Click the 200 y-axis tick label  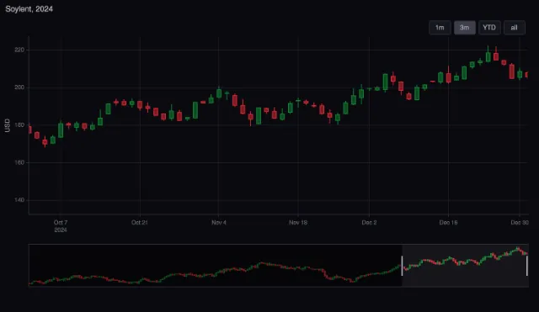click(19, 87)
